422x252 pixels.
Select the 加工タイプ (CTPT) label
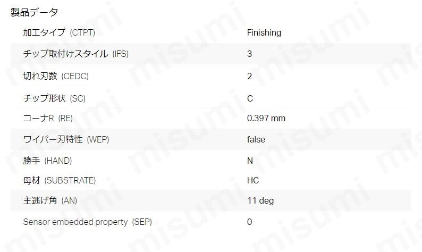tap(59, 32)
